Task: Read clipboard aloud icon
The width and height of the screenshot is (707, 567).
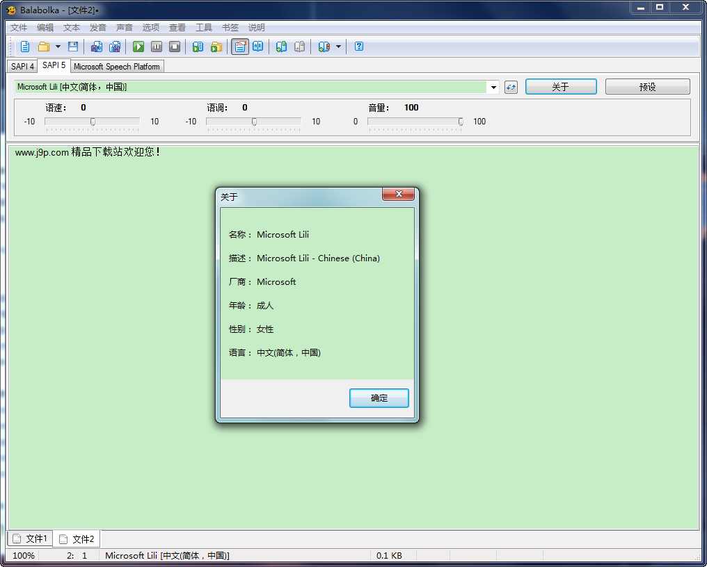Action: pyautogui.click(x=198, y=47)
